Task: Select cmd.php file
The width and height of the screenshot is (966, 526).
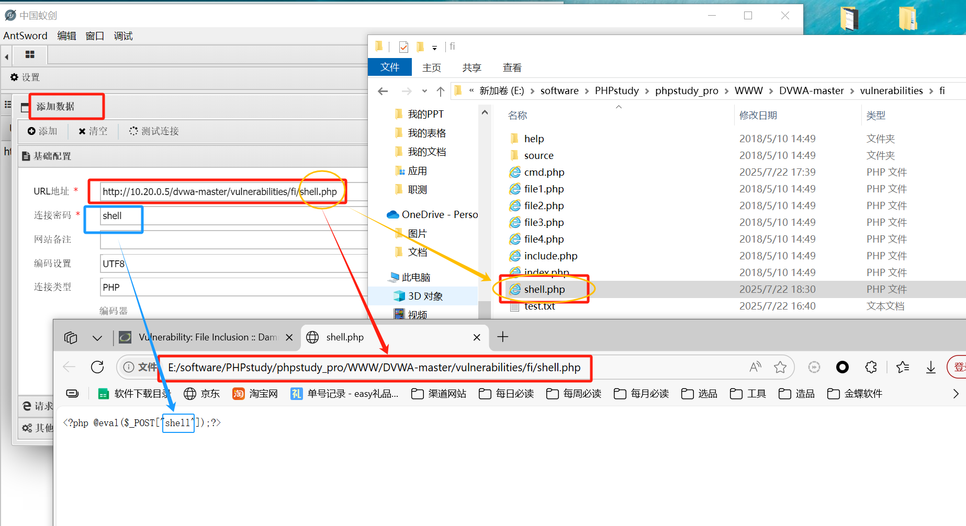Action: 544,172
